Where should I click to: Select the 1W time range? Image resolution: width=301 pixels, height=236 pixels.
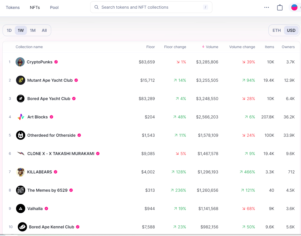click(x=21, y=30)
